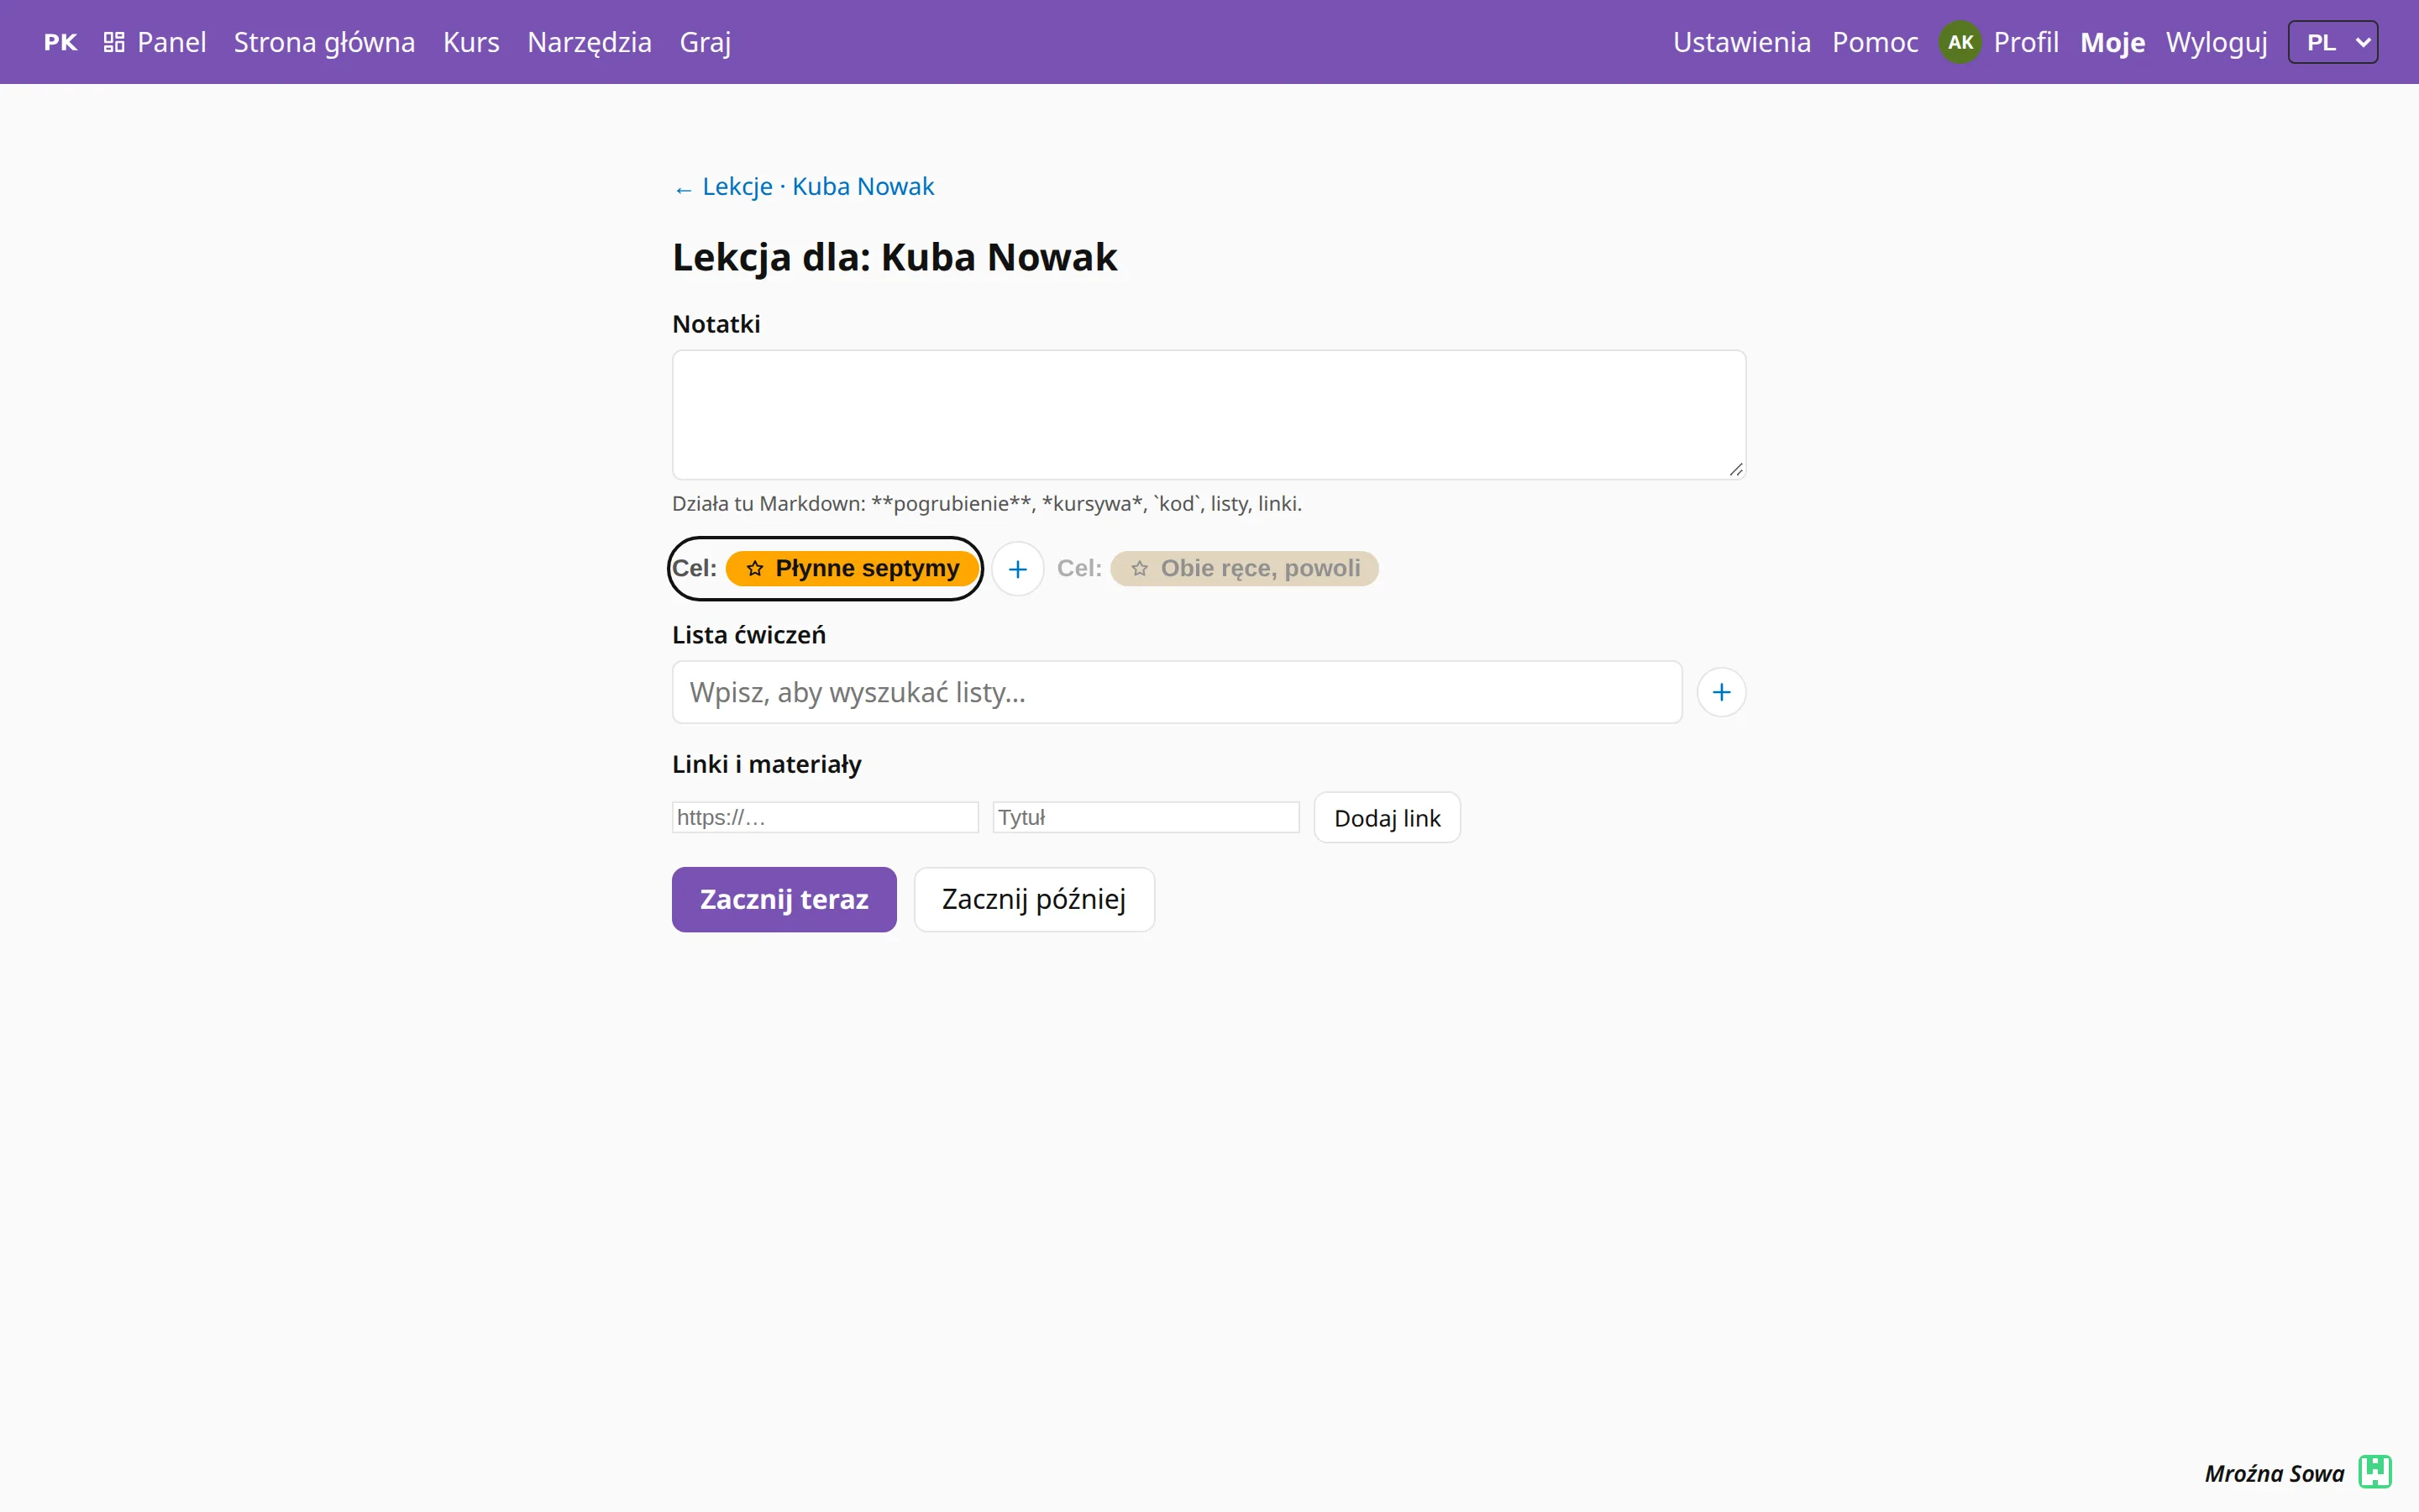Image resolution: width=2419 pixels, height=1512 pixels.
Task: Click the star in Płynne septymy goal
Action: tap(755, 569)
